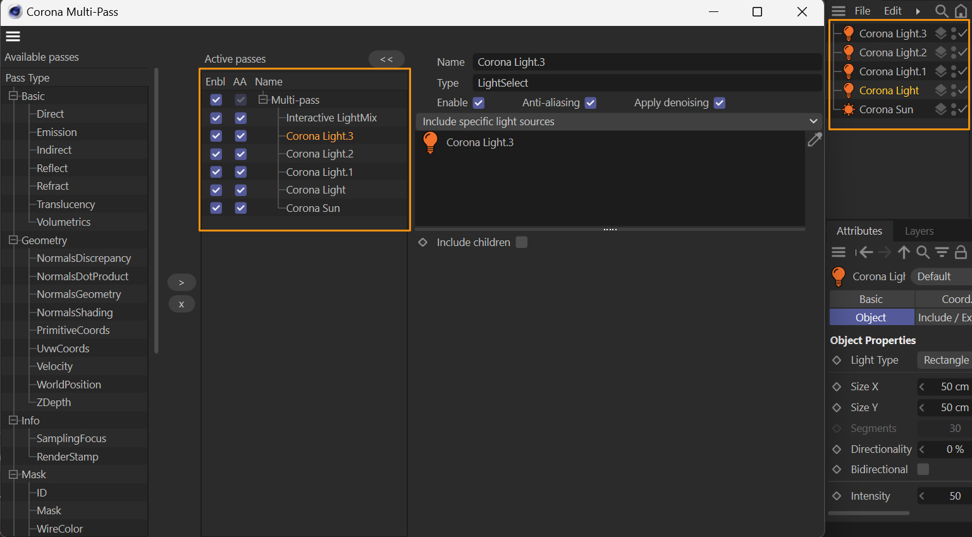The height and width of the screenshot is (537, 972).
Task: Open the Light Type Rectangle dropdown
Action: point(944,360)
